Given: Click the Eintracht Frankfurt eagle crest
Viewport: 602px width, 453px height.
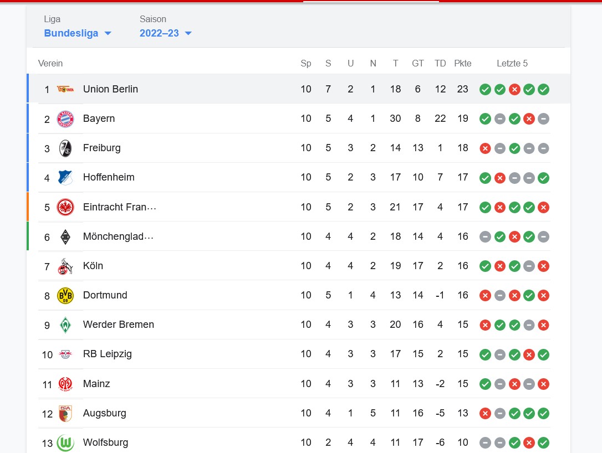Looking at the screenshot, I should [x=65, y=207].
